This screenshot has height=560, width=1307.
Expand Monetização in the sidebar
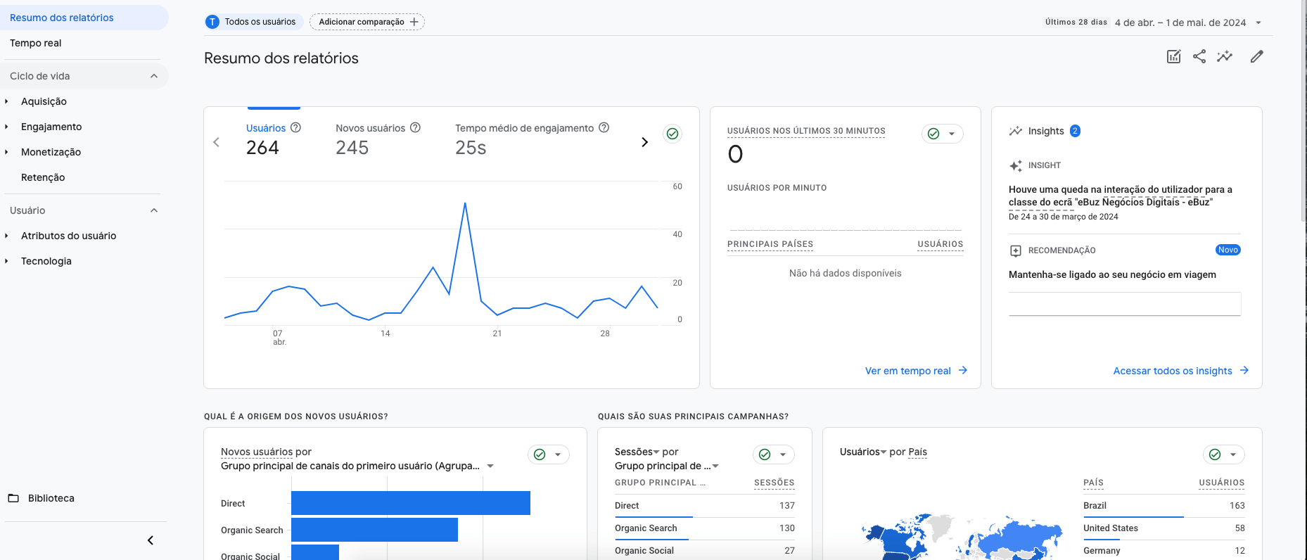(x=6, y=152)
